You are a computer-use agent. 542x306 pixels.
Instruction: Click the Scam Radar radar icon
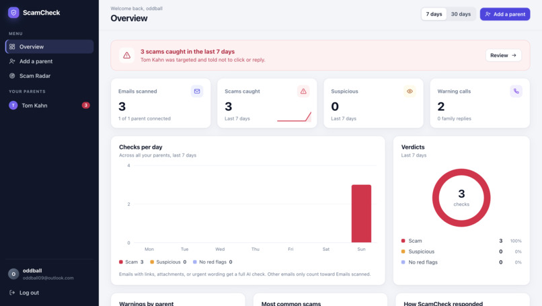[12, 76]
